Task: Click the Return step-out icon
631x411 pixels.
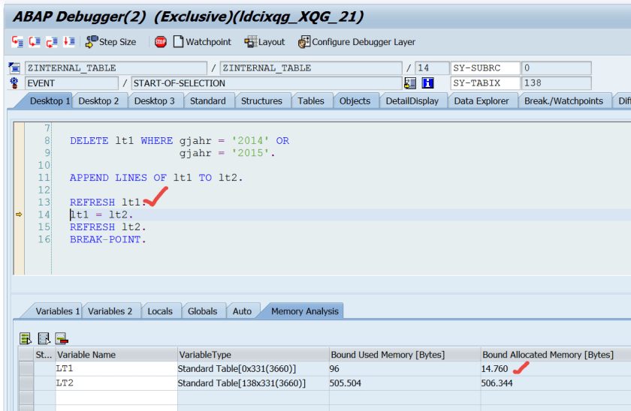Action: [51, 42]
